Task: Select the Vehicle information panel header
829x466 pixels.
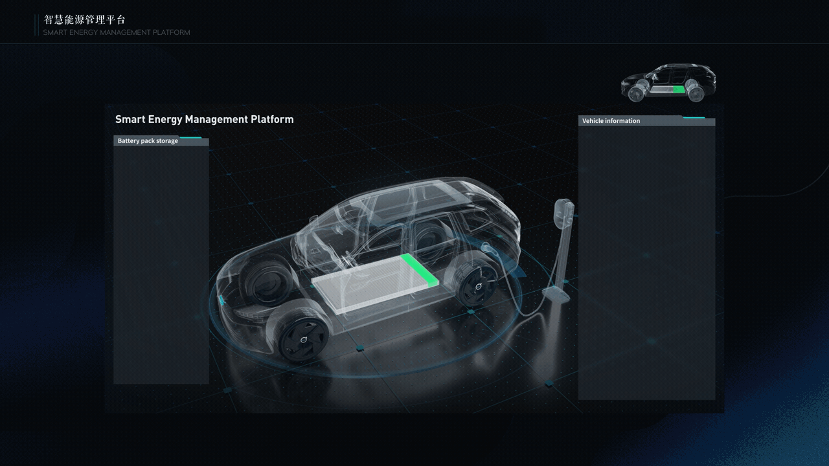Action: click(x=646, y=121)
